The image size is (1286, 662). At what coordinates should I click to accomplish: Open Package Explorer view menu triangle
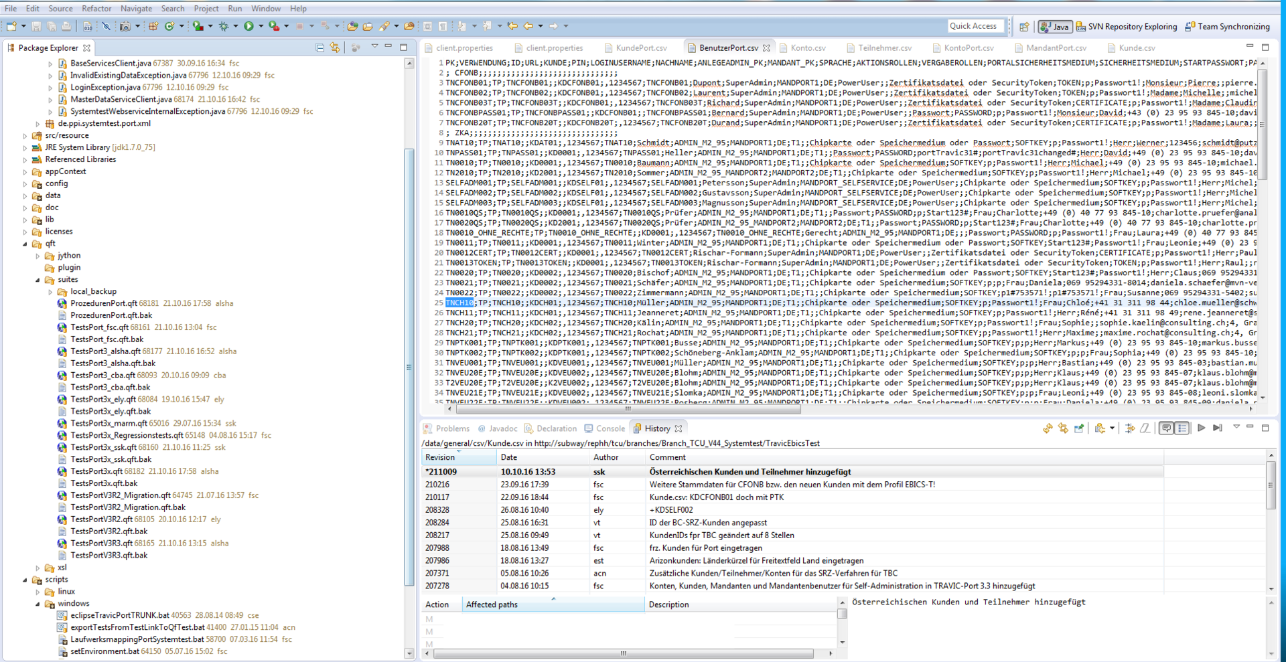tap(374, 47)
